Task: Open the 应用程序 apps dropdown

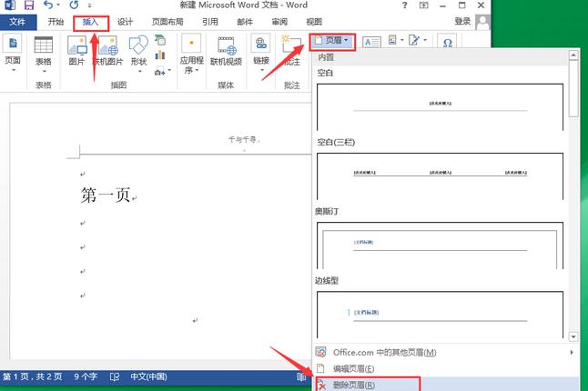Action: point(192,55)
